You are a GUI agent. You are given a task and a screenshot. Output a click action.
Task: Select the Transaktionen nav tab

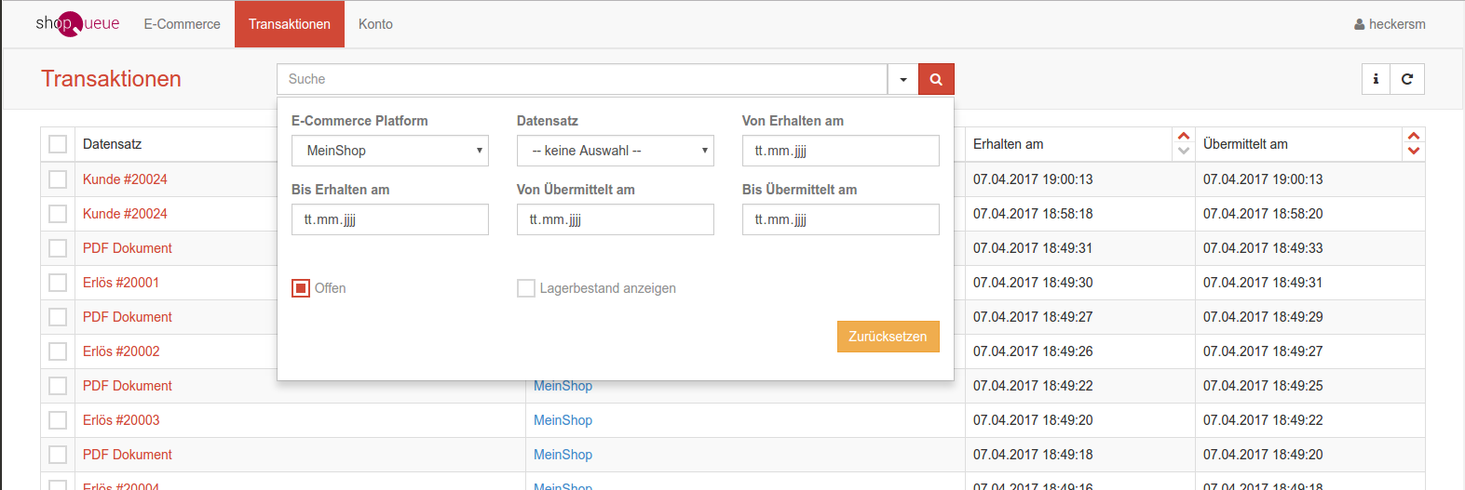point(290,24)
